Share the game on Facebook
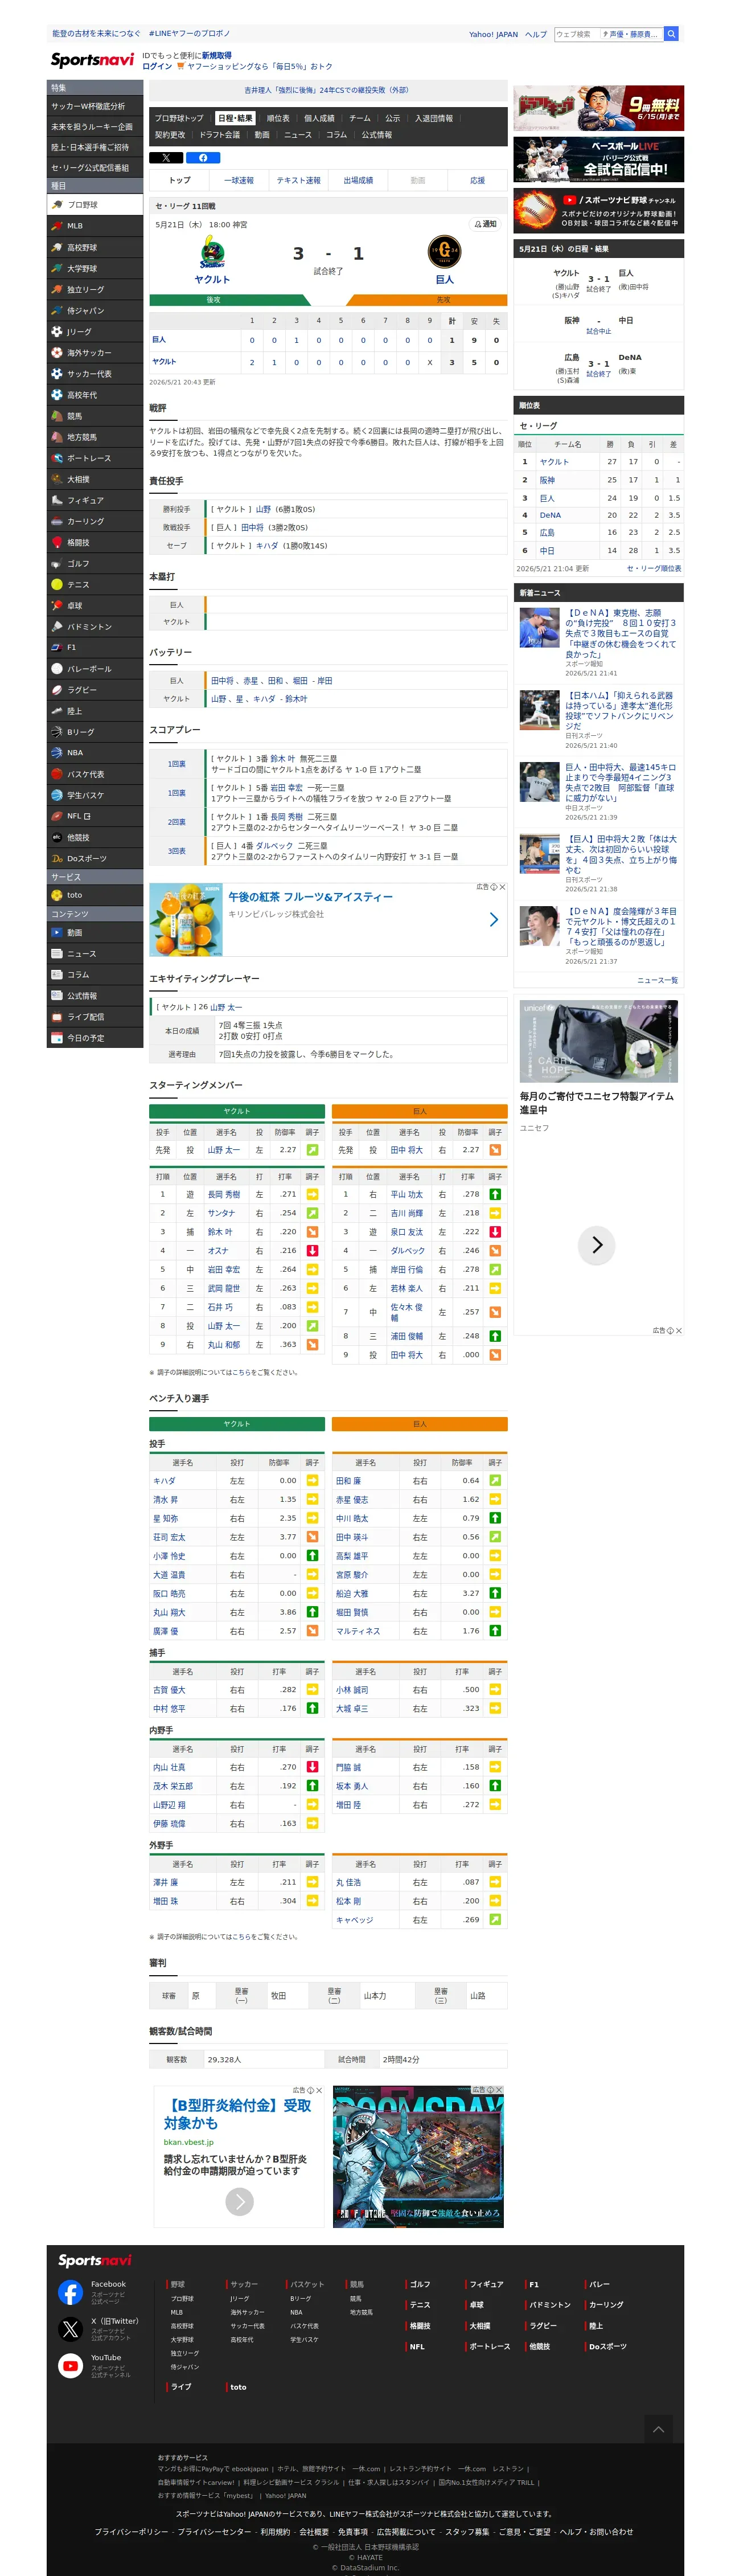Viewport: 731px width, 2576px height. [203, 157]
